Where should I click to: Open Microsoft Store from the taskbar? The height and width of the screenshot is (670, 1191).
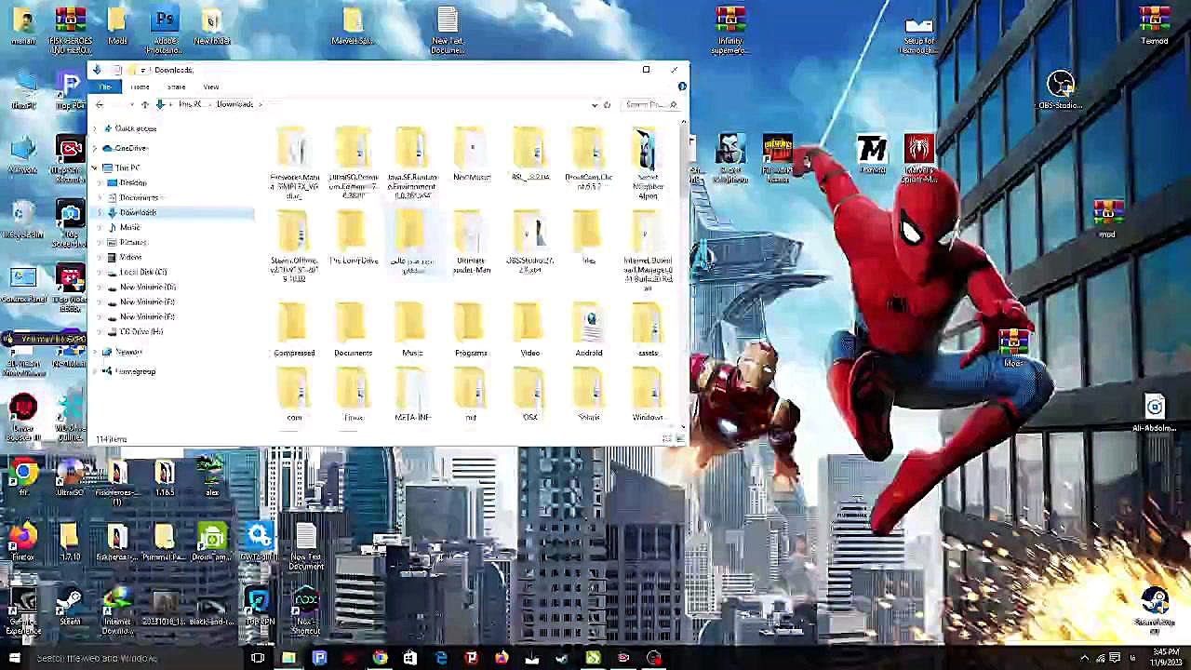coord(410,658)
